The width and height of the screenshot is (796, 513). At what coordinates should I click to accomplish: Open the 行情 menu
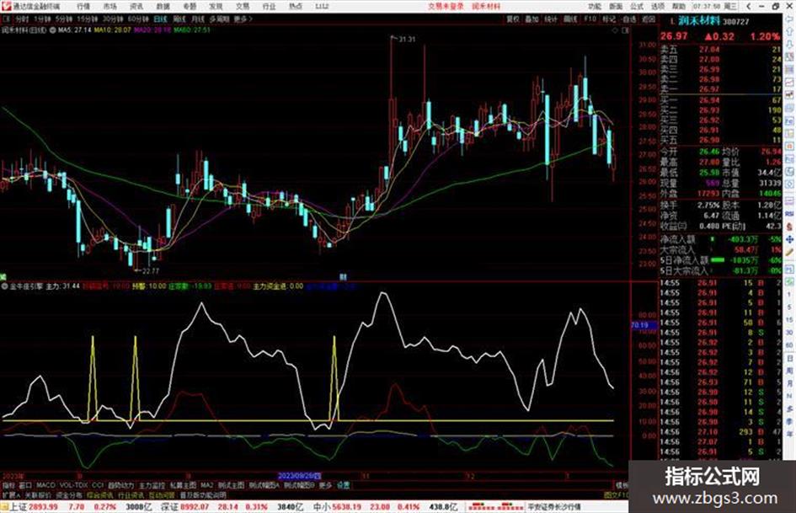(83, 6)
